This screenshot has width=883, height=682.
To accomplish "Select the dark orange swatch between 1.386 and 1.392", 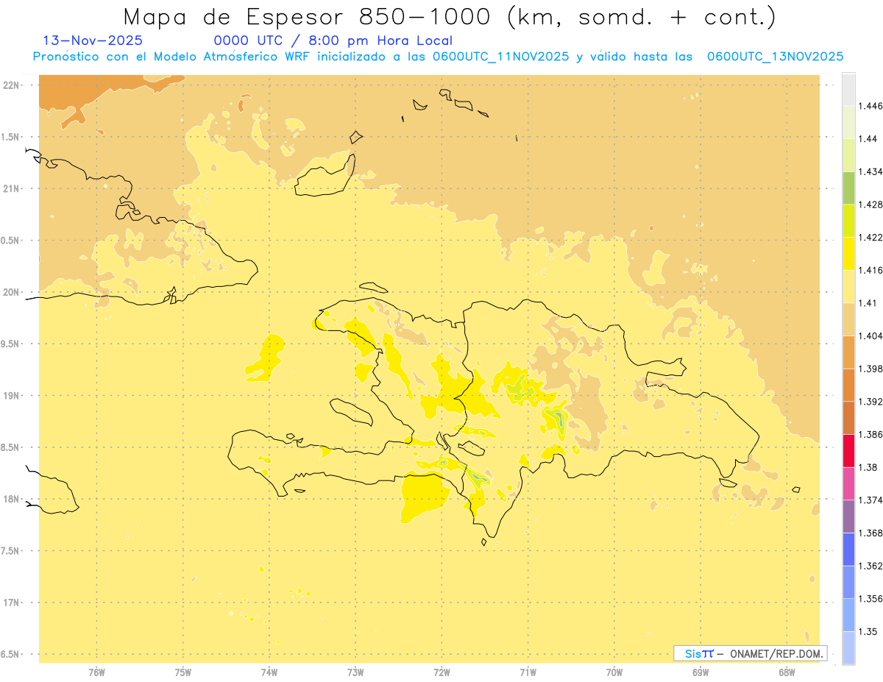I will [x=848, y=418].
